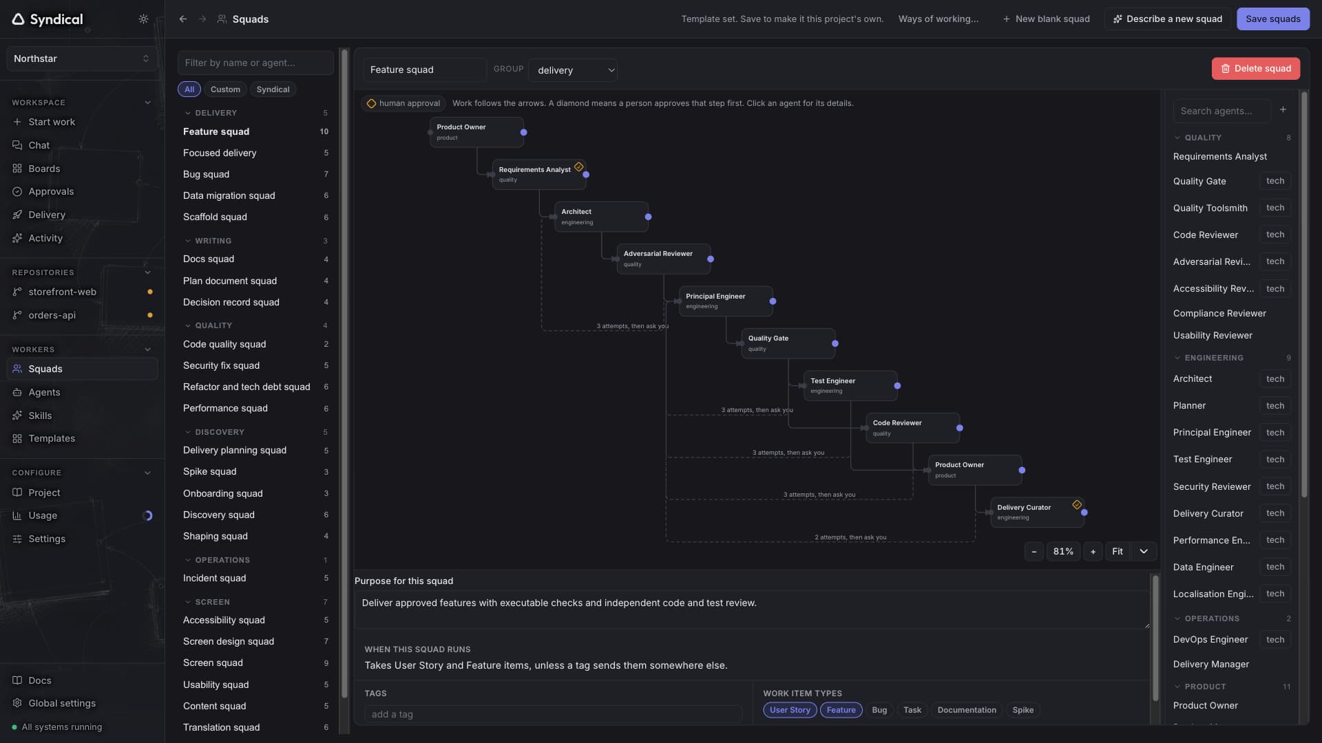
Task: Open the Ways of working link
Action: pos(938,19)
